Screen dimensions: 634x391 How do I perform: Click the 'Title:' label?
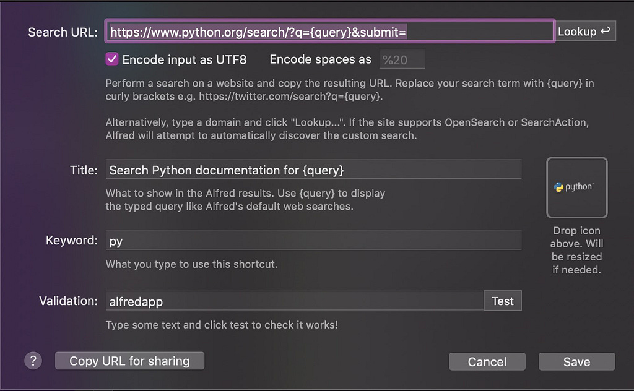pyautogui.click(x=84, y=170)
